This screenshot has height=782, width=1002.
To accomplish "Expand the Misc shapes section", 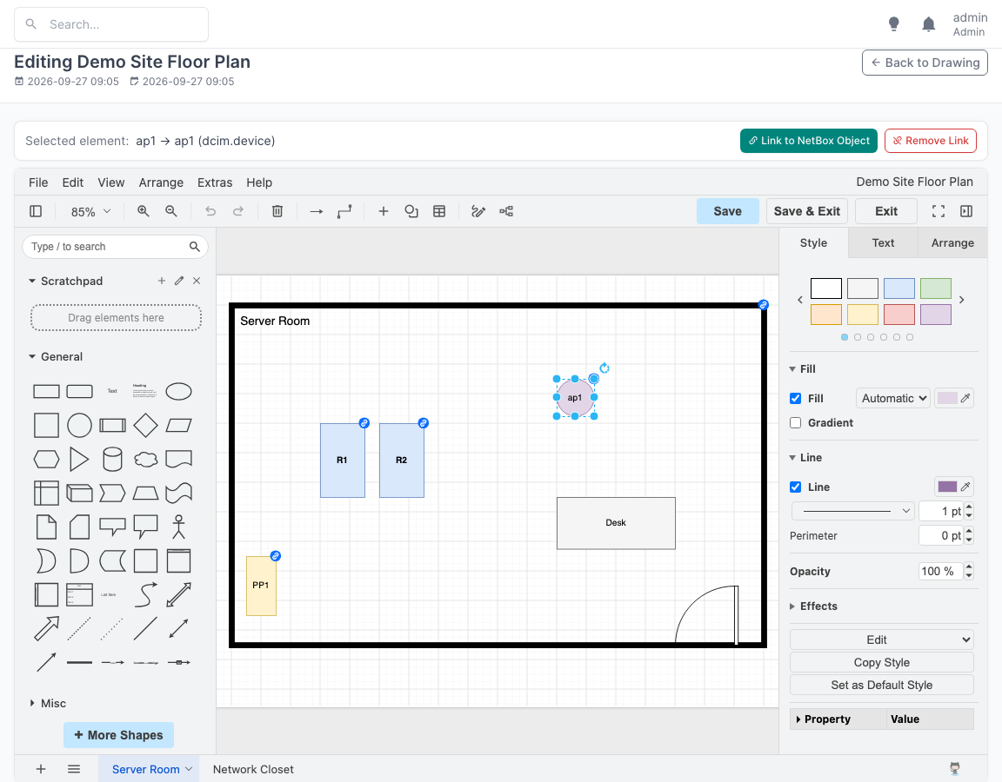I will pos(48,704).
